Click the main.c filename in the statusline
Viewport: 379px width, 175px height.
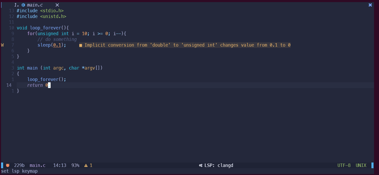[x=38, y=165]
